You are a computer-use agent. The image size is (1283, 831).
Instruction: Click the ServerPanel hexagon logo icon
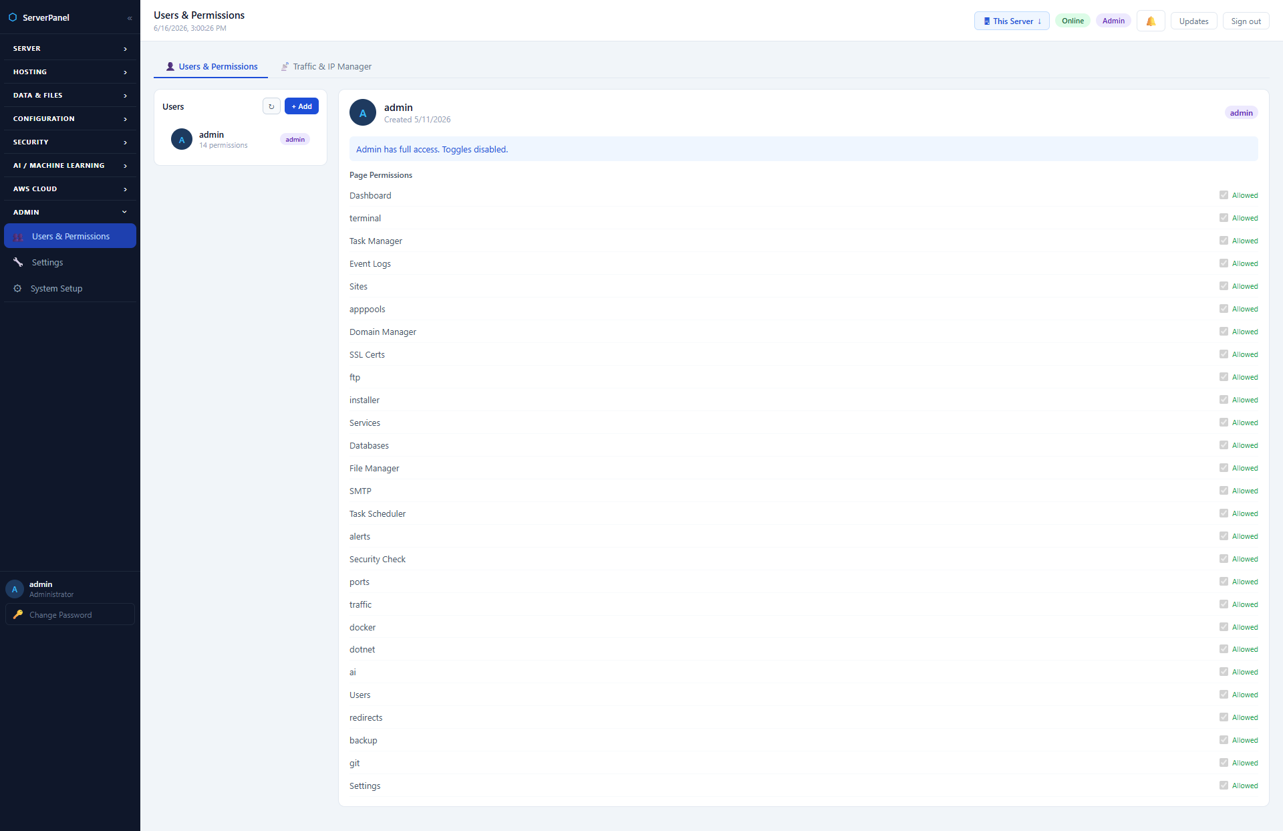[x=13, y=17]
